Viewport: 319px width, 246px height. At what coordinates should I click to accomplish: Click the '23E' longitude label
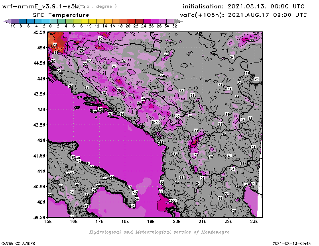click(254, 221)
